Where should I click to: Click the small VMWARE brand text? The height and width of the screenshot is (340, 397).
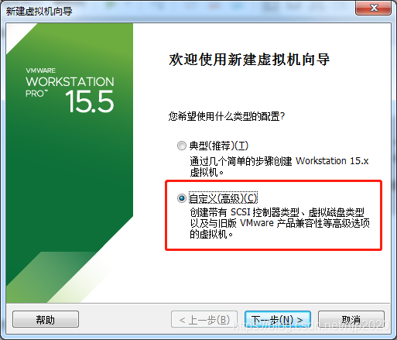click(40, 70)
